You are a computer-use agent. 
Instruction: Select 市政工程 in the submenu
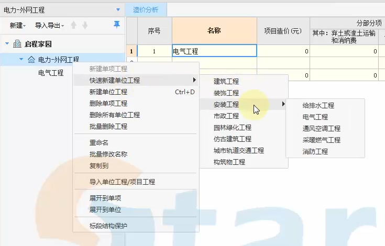pos(244,116)
